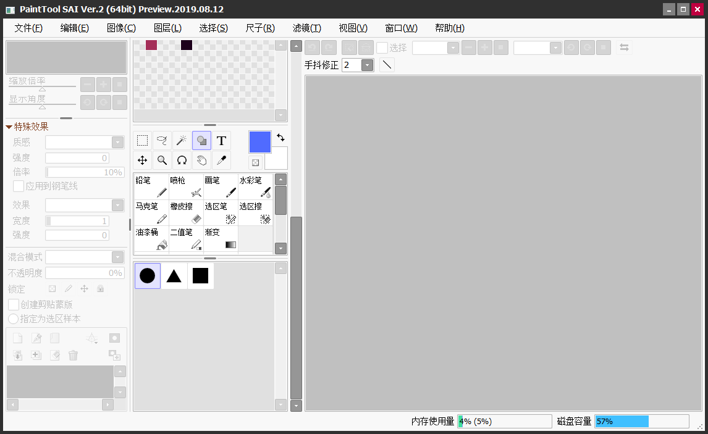
Task: Click the blue foreground color swatch
Action: 260,141
